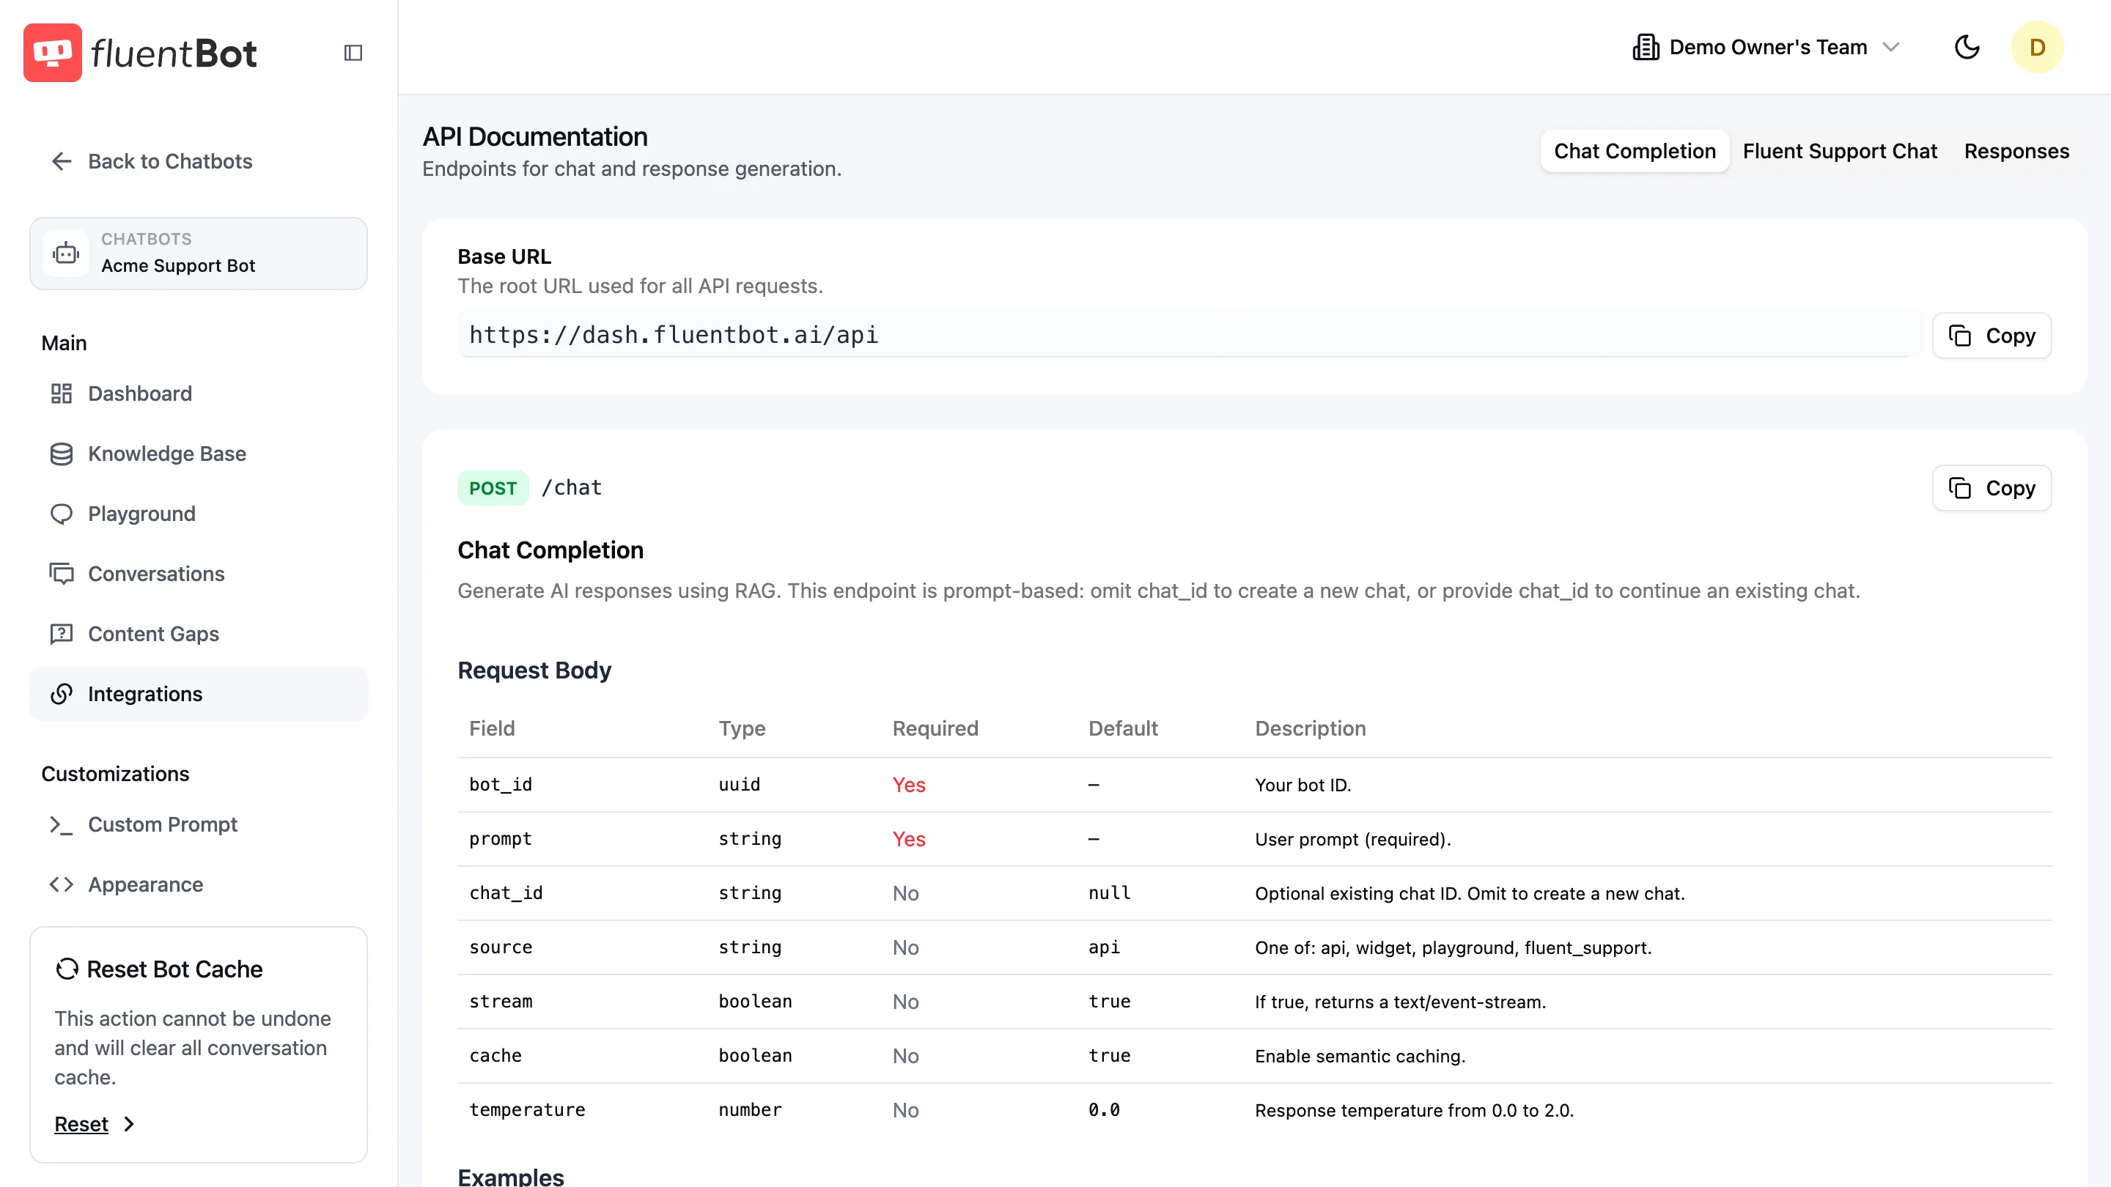
Task: Click the /chat endpoint path text
Action: [x=571, y=487]
